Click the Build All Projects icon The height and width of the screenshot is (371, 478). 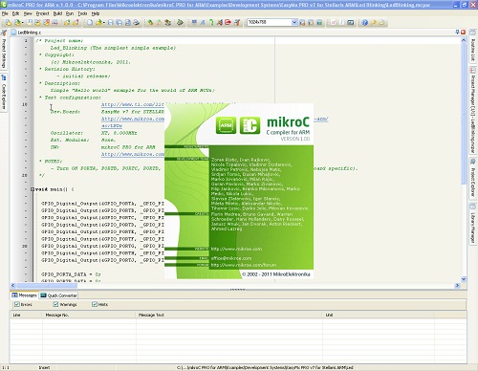click(159, 22)
